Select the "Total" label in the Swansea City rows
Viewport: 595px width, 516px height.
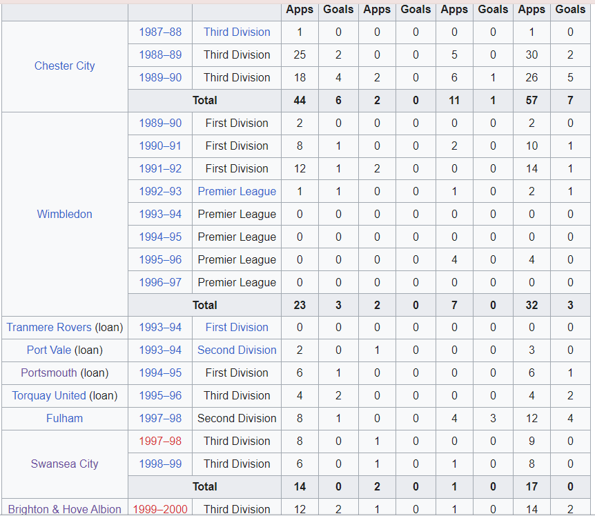(x=205, y=486)
